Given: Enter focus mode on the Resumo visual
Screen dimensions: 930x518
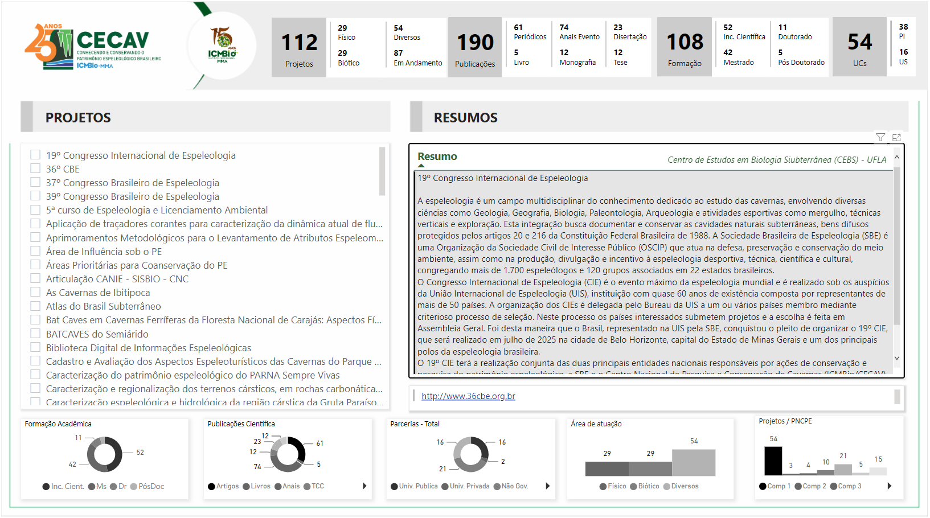Looking at the screenshot, I should [897, 137].
